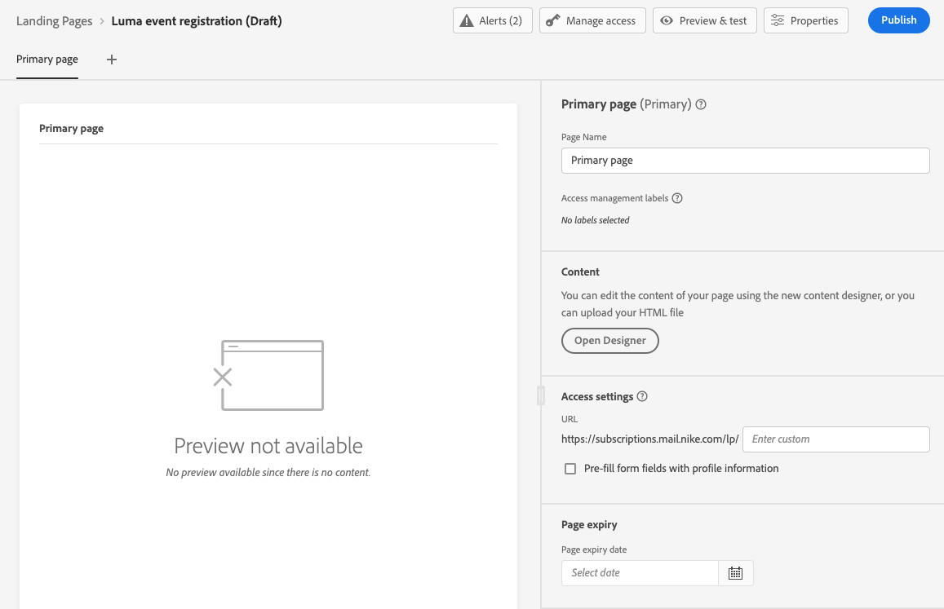Click the Manage access key icon
Viewport: 944px width, 609px height.
(552, 20)
